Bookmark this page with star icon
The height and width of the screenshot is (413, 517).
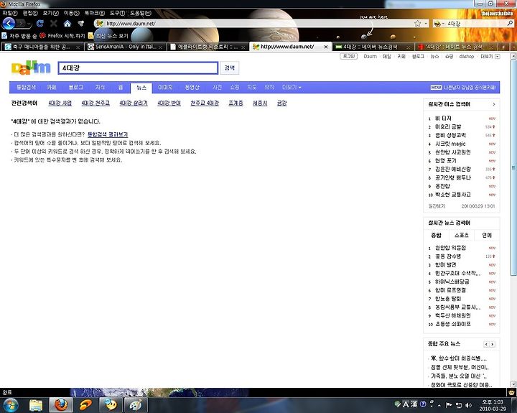point(417,24)
